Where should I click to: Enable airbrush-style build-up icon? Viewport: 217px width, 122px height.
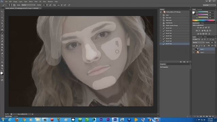pyautogui.click(x=65, y=5)
